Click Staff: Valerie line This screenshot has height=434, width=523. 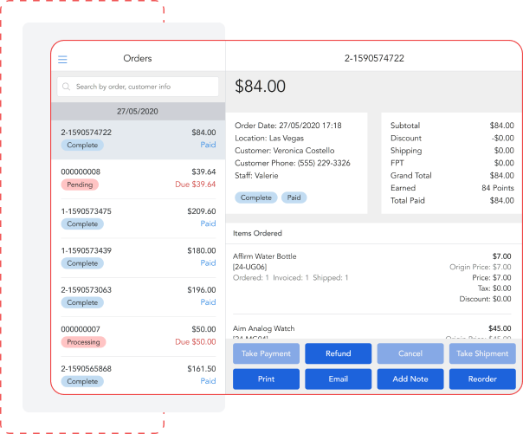point(256,176)
